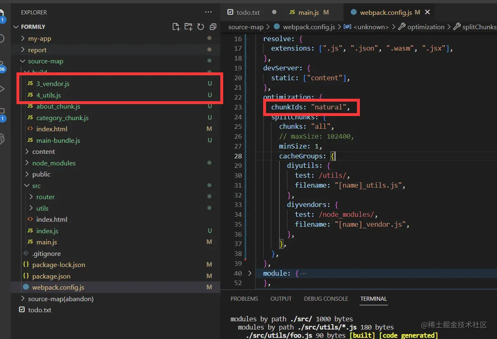Collapse the source-map folder
The width and height of the screenshot is (497, 339).
(23, 61)
